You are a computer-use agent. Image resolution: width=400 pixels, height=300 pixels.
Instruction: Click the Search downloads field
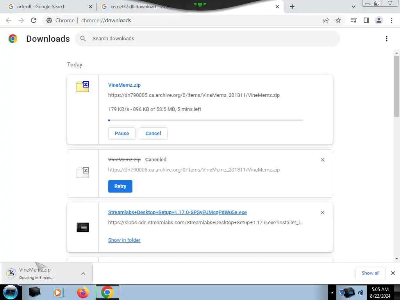click(x=207, y=39)
